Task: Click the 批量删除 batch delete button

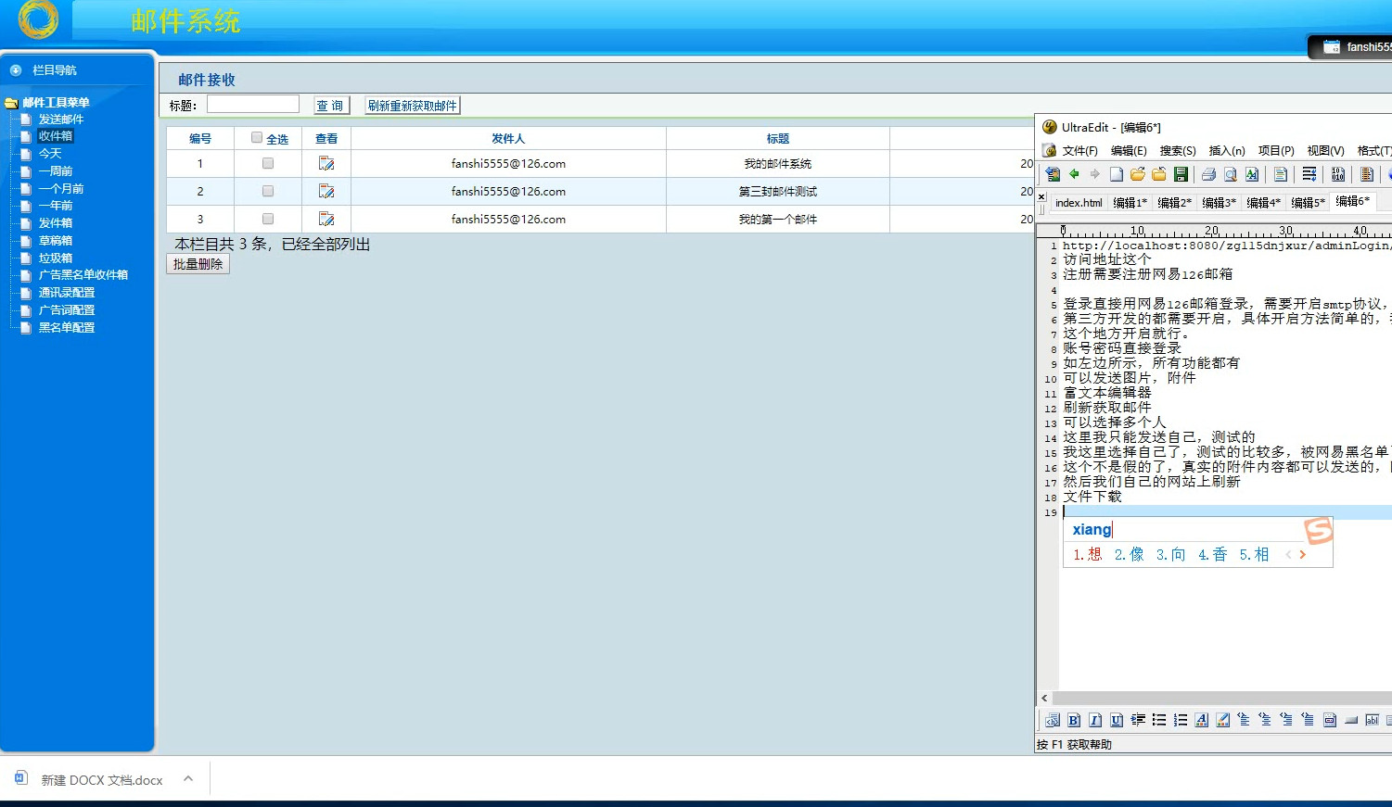Action: (x=198, y=264)
